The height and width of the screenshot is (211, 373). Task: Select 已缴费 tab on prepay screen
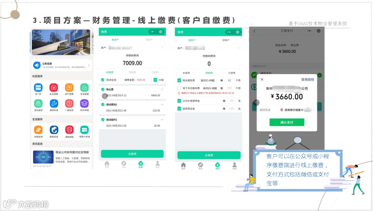click(x=232, y=73)
